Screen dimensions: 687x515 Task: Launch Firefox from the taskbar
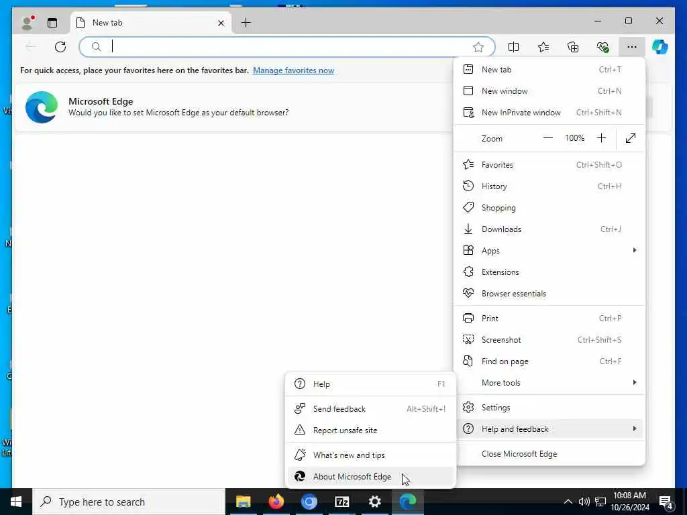[276, 502]
